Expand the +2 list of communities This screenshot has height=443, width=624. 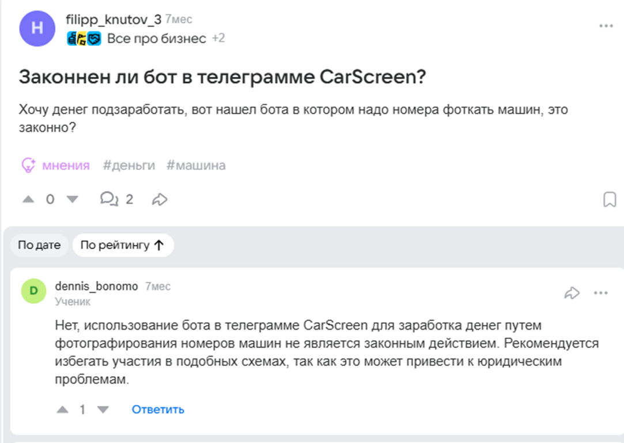pos(217,39)
